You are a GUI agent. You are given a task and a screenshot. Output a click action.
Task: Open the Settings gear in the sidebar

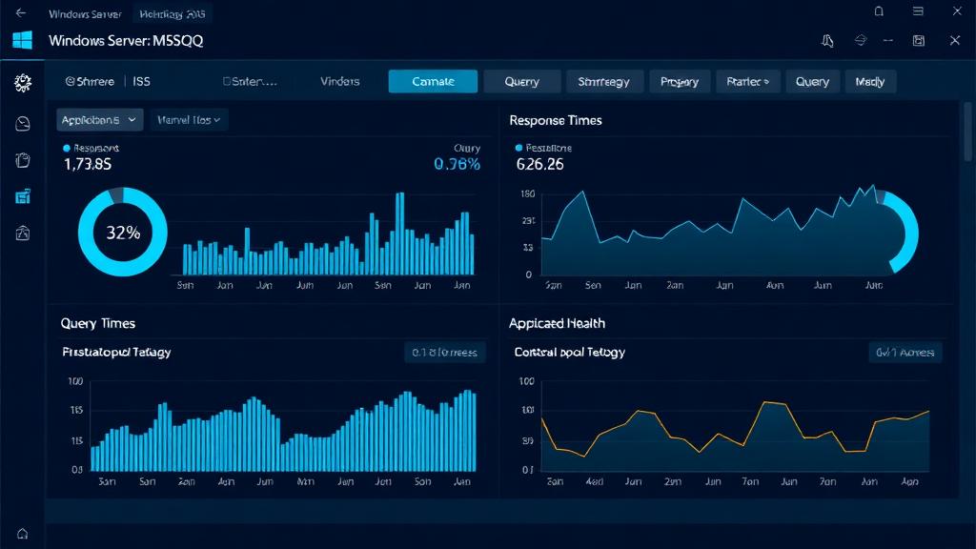(22, 82)
